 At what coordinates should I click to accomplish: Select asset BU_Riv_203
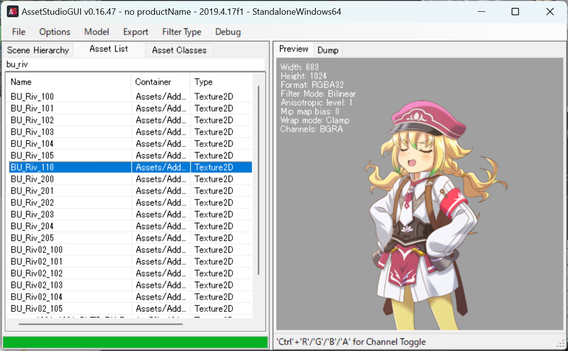click(32, 215)
